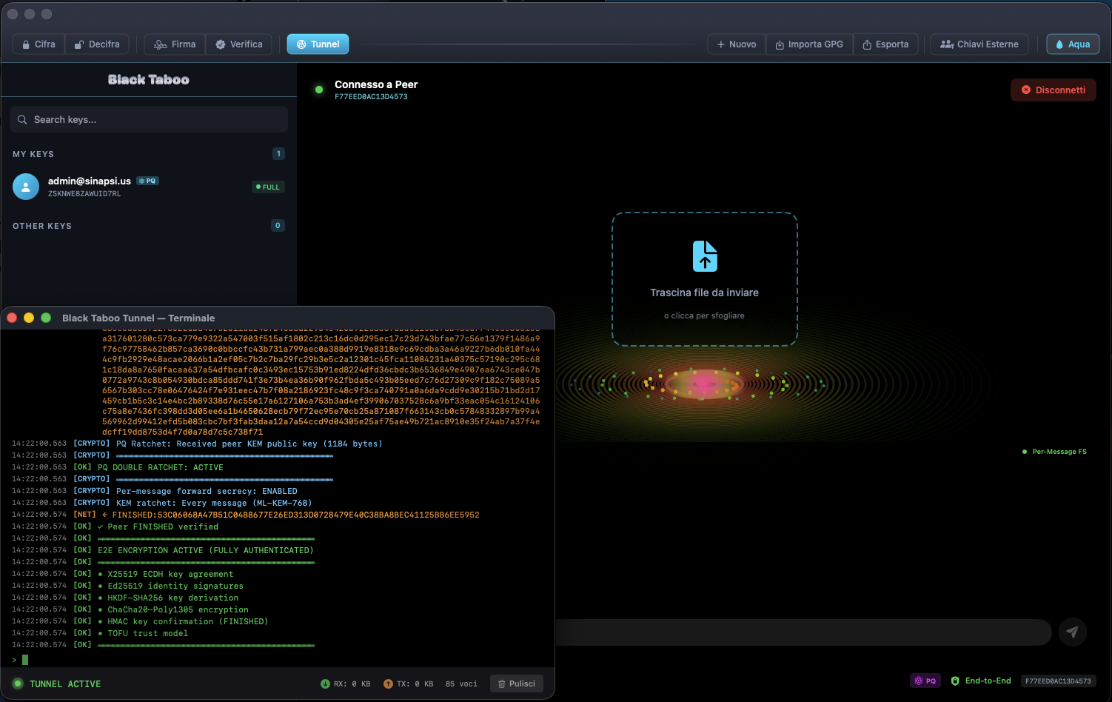Click the RX download counter icon
This screenshot has height=702, width=1112.
pyautogui.click(x=325, y=683)
